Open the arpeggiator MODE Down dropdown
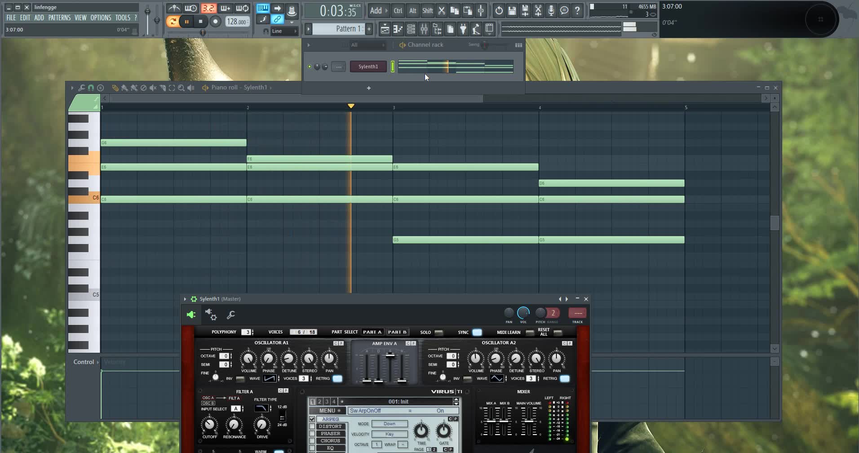Viewport: 859px width, 453px height. click(390, 424)
